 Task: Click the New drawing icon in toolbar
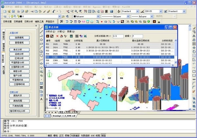tap(5, 11)
